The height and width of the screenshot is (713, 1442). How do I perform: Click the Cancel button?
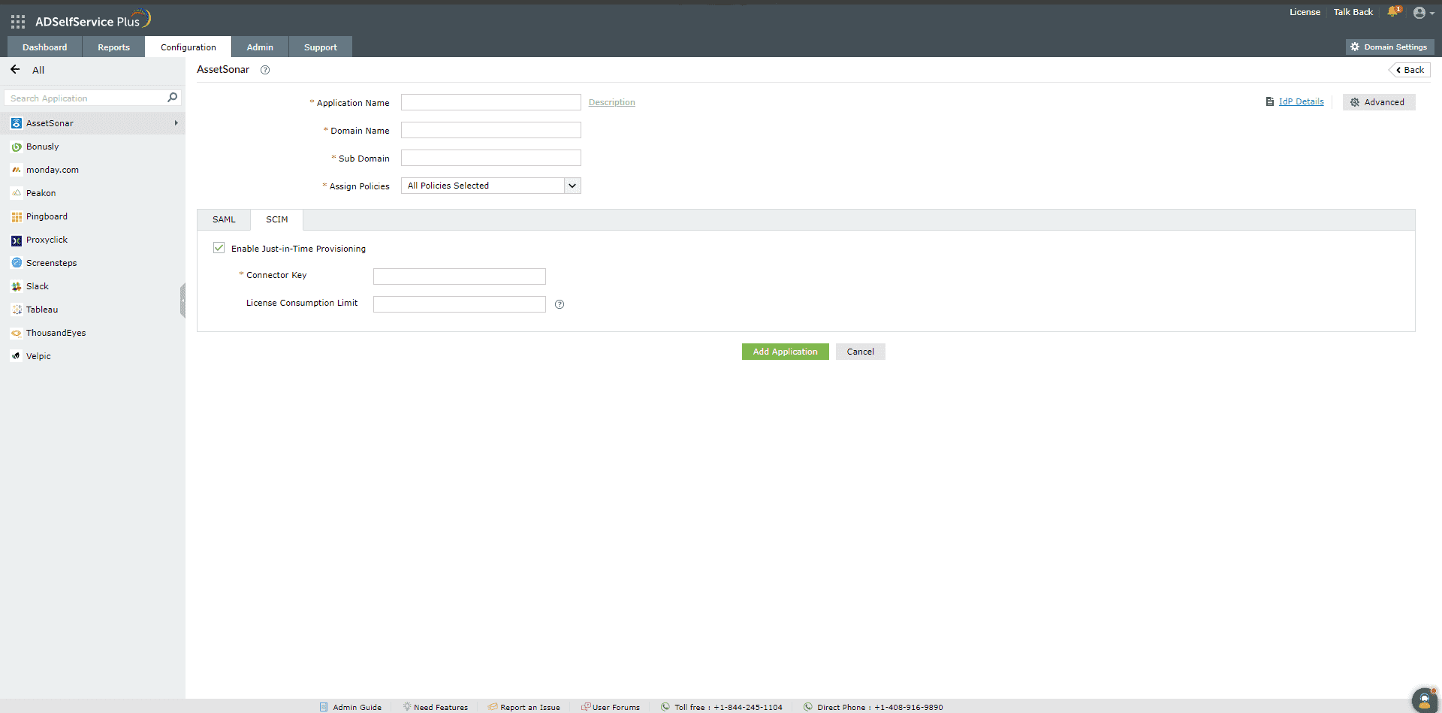click(x=861, y=352)
